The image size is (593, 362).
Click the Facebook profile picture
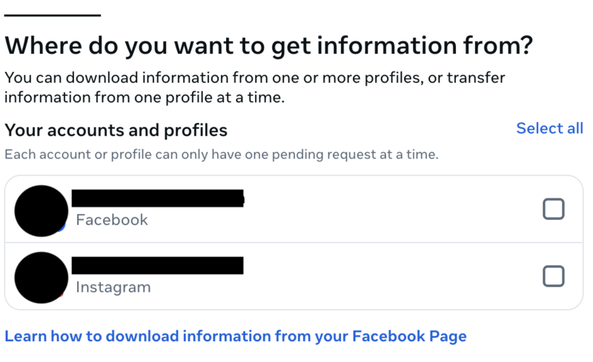tap(41, 210)
